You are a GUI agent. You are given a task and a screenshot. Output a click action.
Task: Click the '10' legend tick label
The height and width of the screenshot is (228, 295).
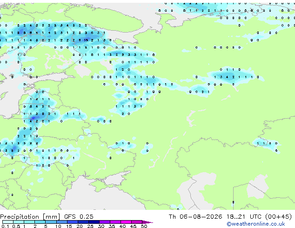click(x=58, y=226)
